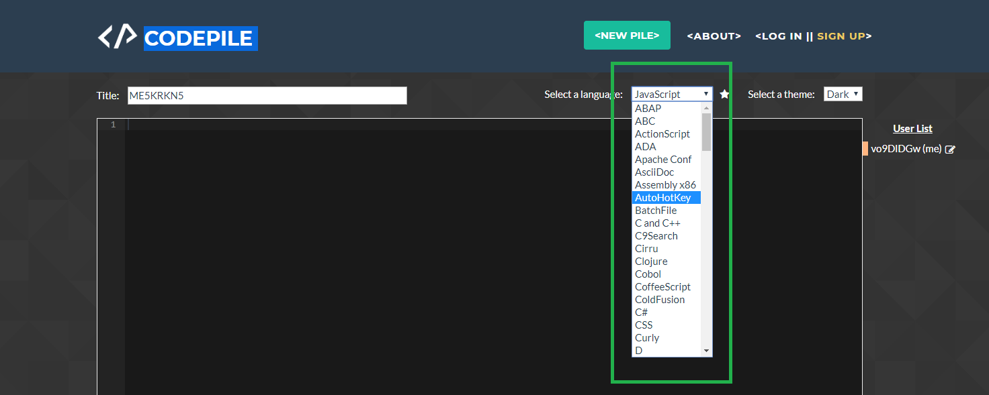The width and height of the screenshot is (989, 395).
Task: Select BatchFile language option
Action: pyautogui.click(x=666, y=211)
